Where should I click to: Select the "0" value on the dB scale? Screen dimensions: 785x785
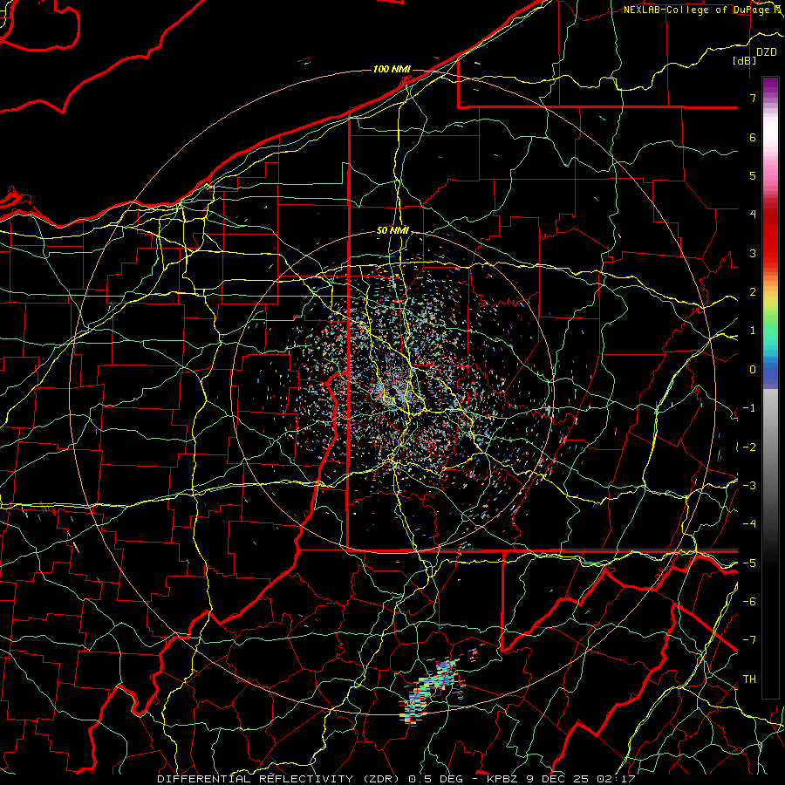coord(753,370)
